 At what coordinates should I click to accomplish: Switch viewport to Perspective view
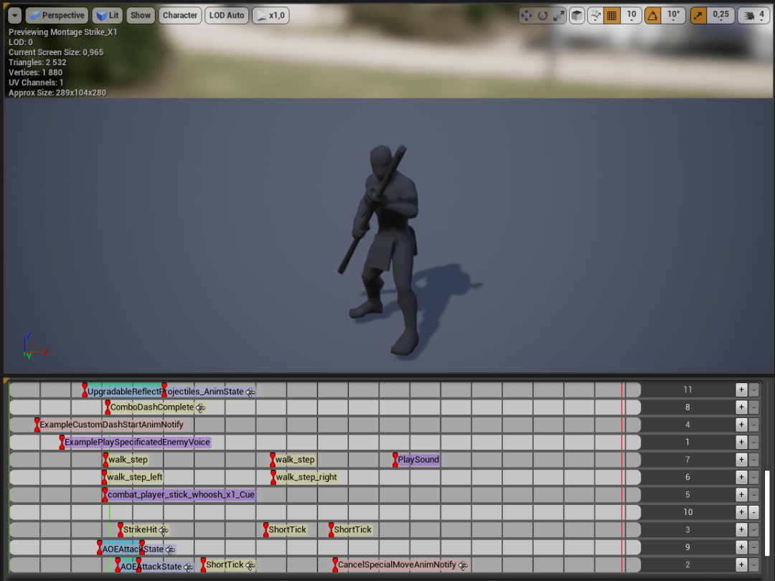coord(57,15)
